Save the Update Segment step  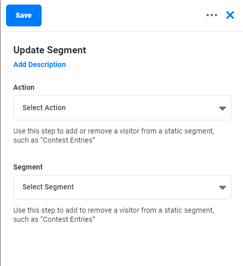pos(24,15)
